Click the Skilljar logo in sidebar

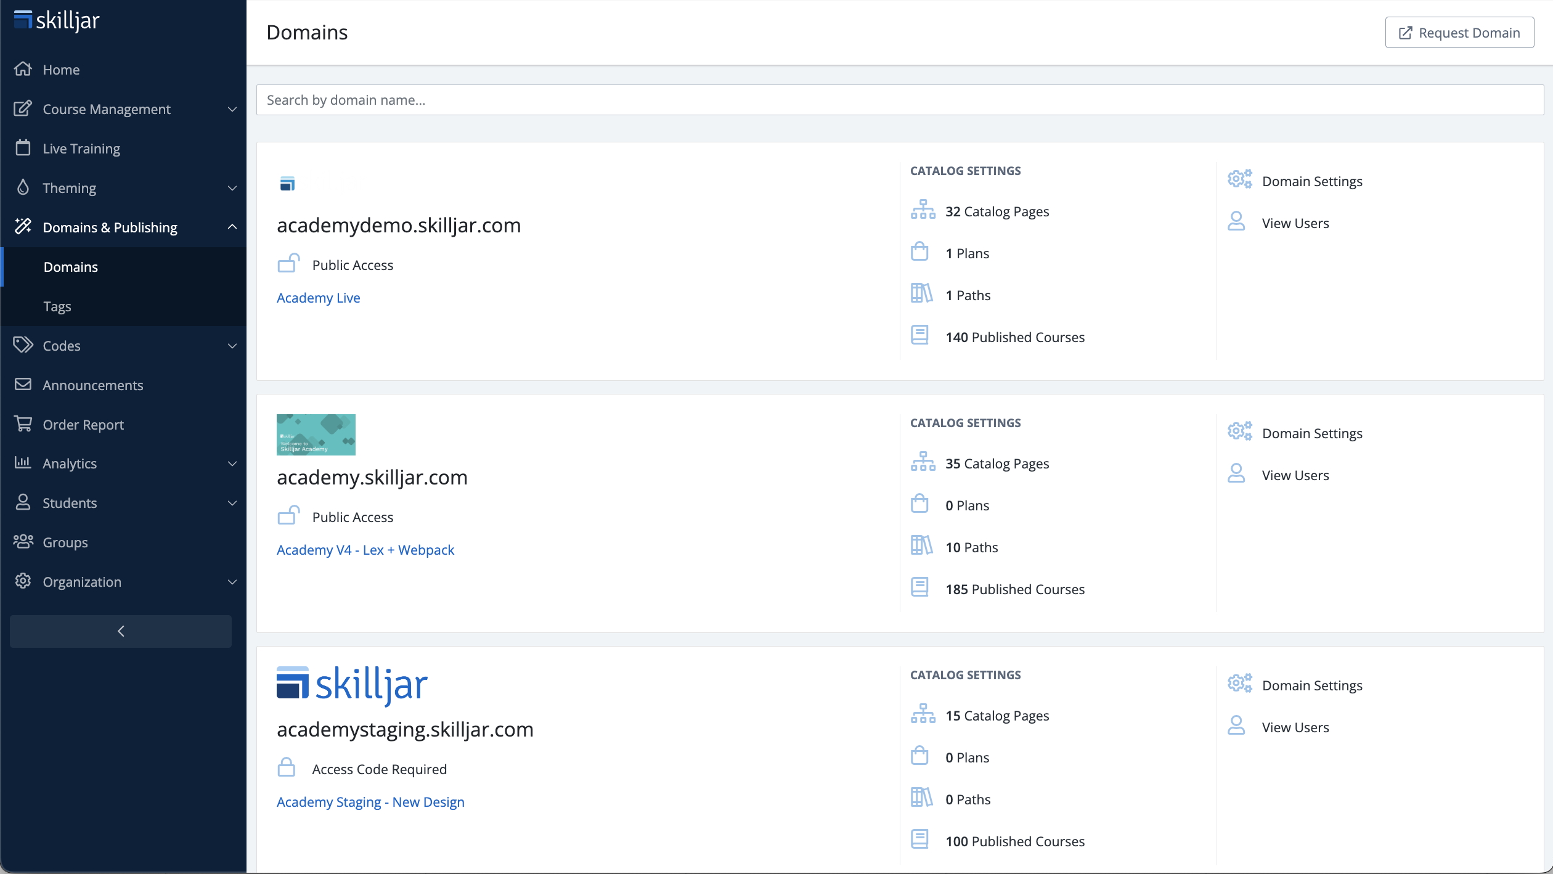(x=56, y=20)
